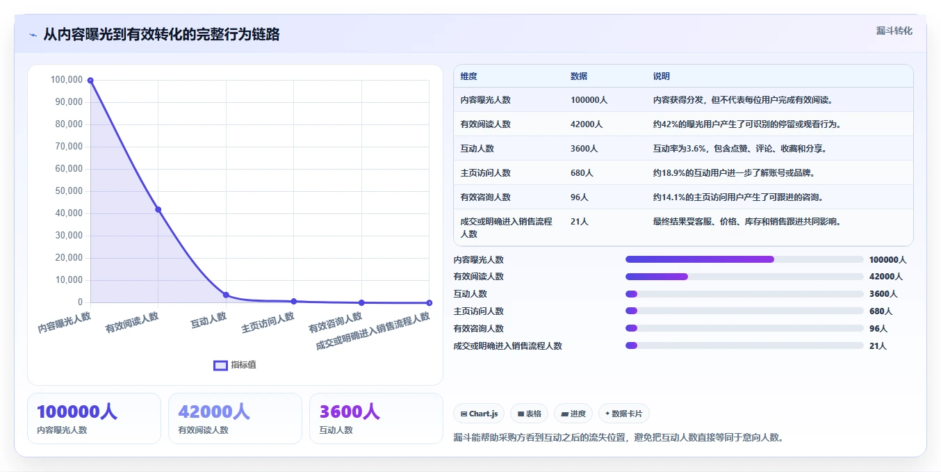Click description 互动率为3.6%，包含点赞、评论、收藏和分享。
The width and height of the screenshot is (941, 472).
click(x=739, y=149)
